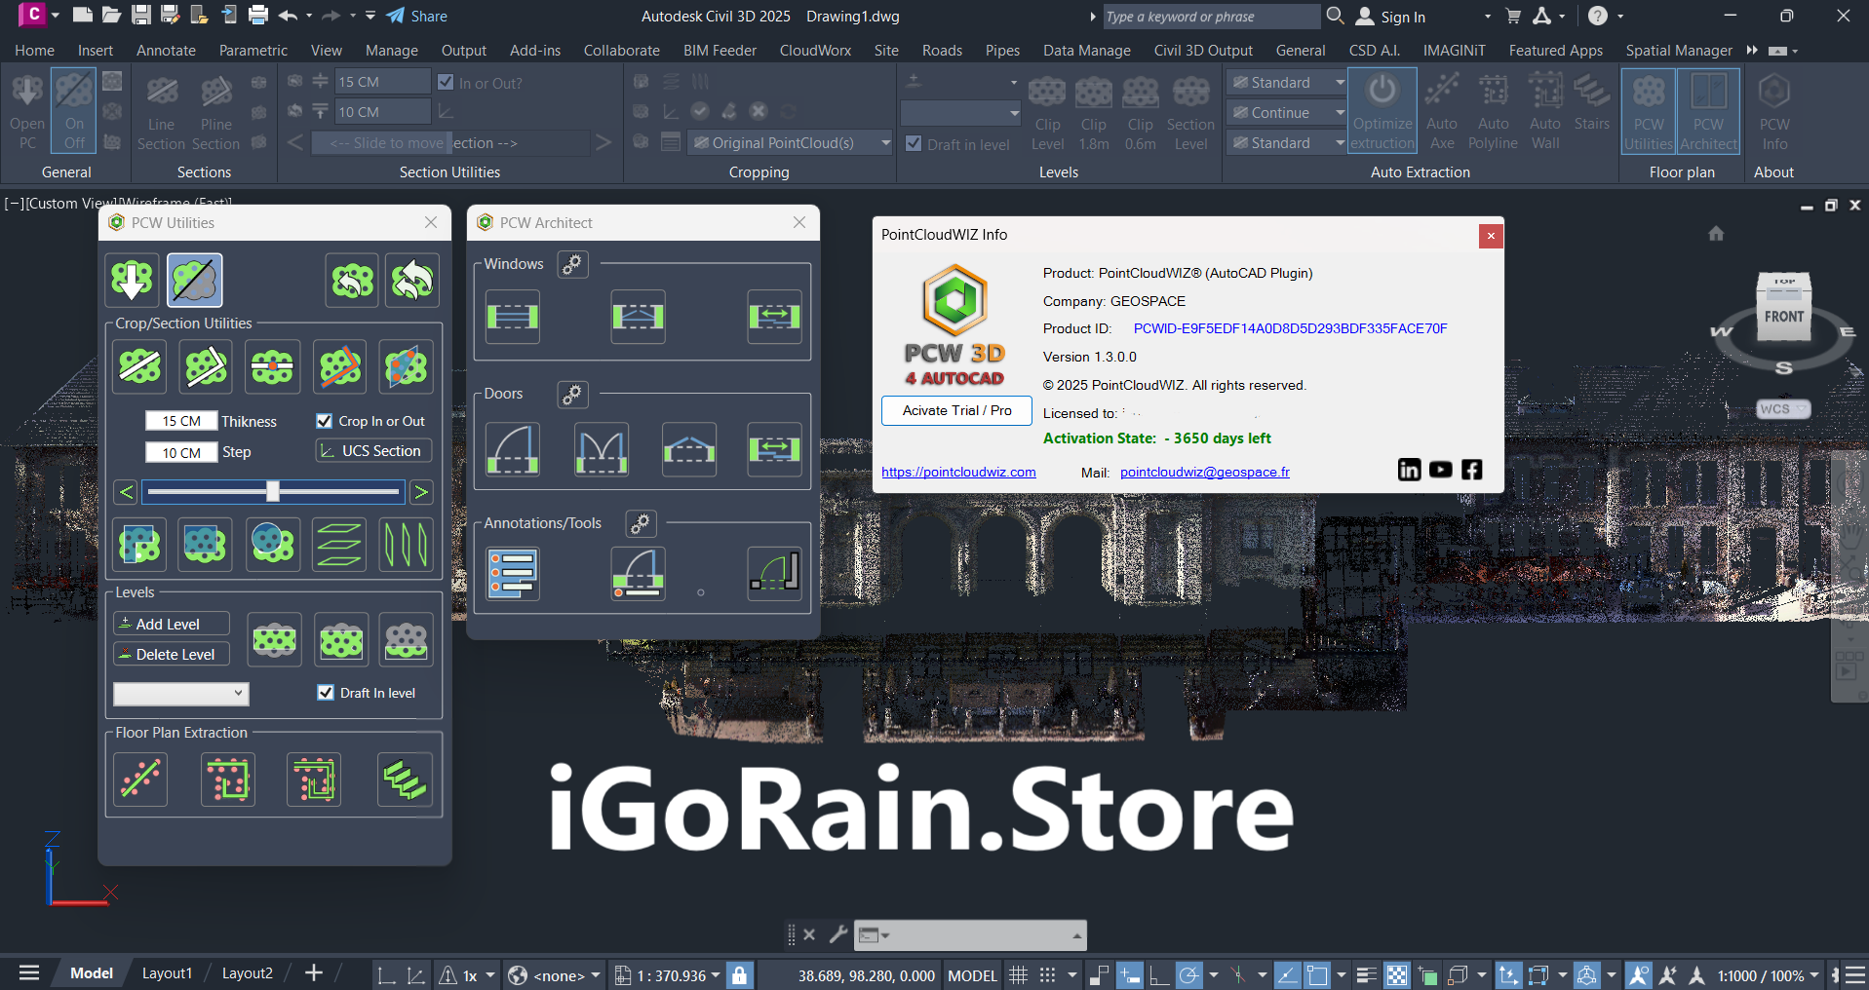Select the Open PC tool

tap(26, 109)
